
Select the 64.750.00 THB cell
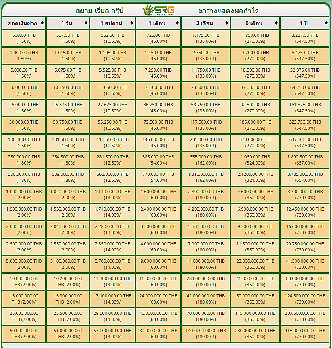pos(305,91)
